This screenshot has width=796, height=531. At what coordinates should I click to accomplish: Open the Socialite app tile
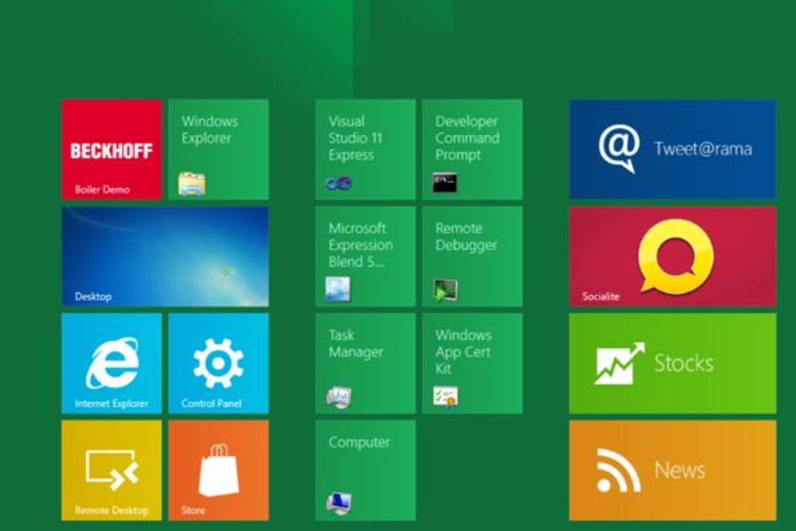pos(673,257)
